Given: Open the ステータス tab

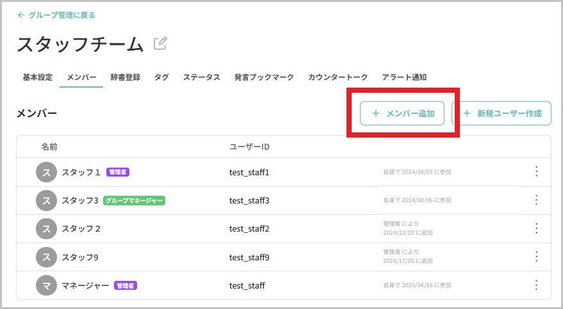Looking at the screenshot, I should (201, 77).
